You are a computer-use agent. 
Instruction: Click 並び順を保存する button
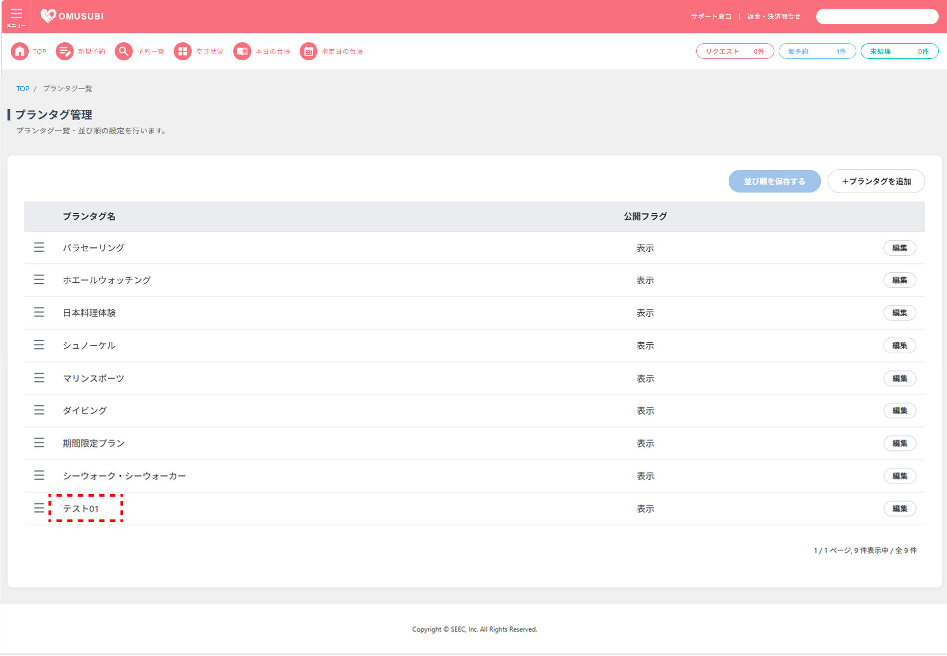pos(775,181)
